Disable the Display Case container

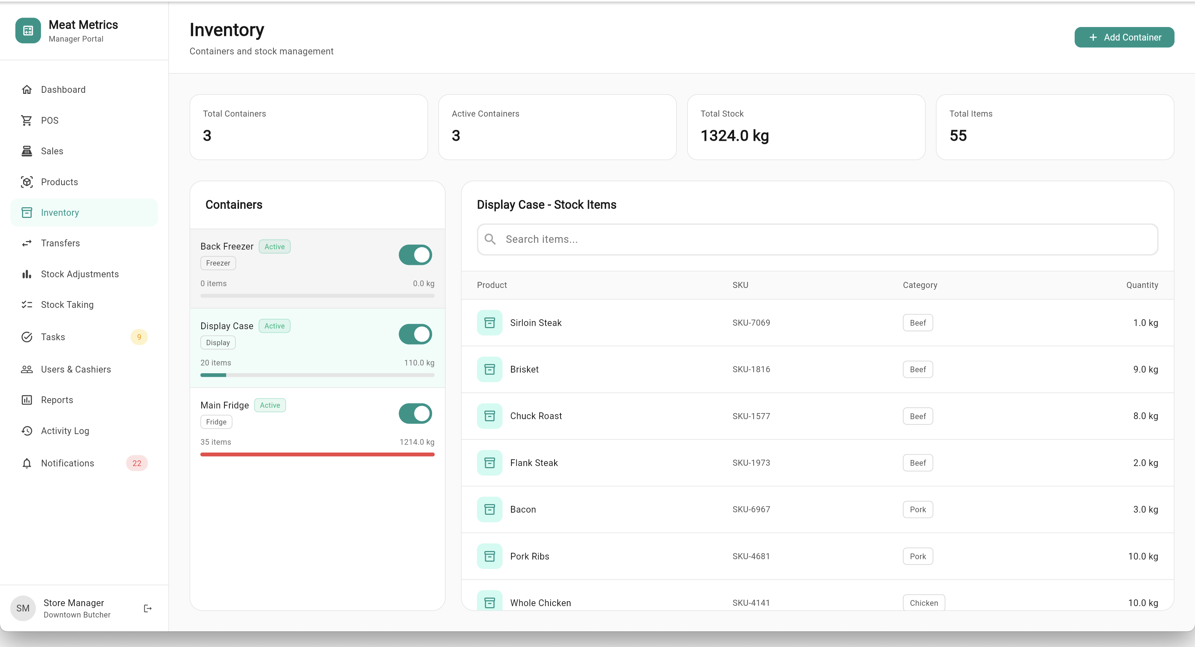[x=414, y=334]
